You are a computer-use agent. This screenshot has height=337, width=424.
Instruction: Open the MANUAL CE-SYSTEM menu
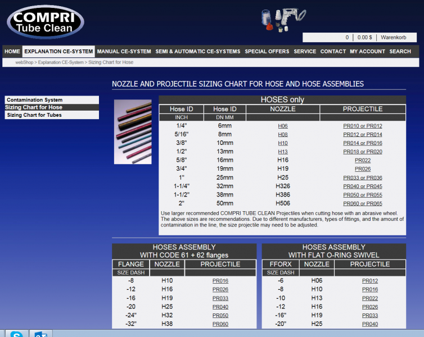pos(124,51)
